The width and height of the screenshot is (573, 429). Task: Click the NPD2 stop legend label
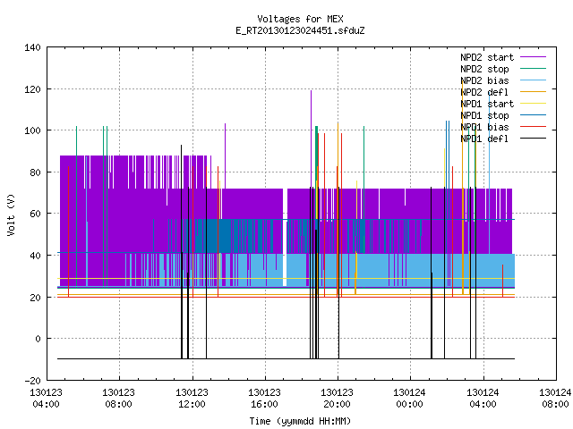[x=484, y=69]
